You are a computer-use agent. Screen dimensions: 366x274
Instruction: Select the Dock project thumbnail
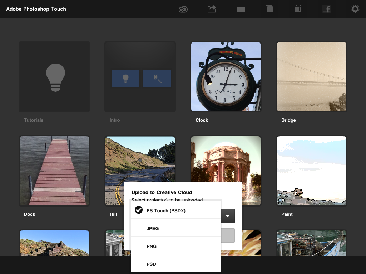pyautogui.click(x=54, y=171)
